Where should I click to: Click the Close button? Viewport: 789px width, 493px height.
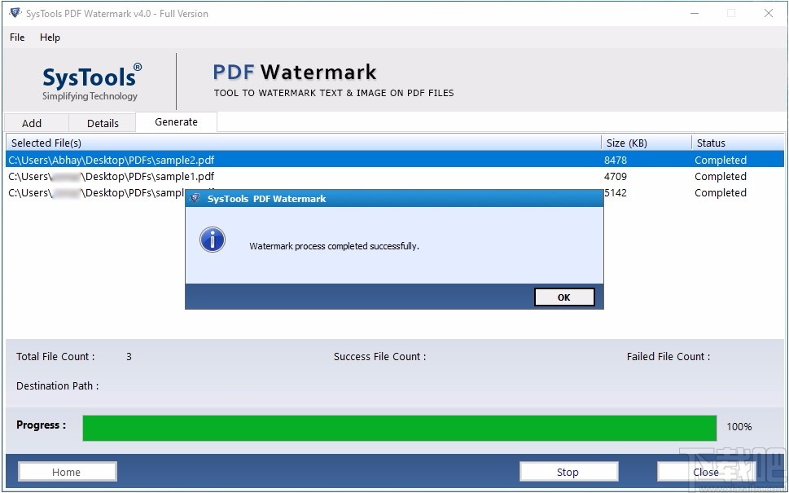click(705, 471)
